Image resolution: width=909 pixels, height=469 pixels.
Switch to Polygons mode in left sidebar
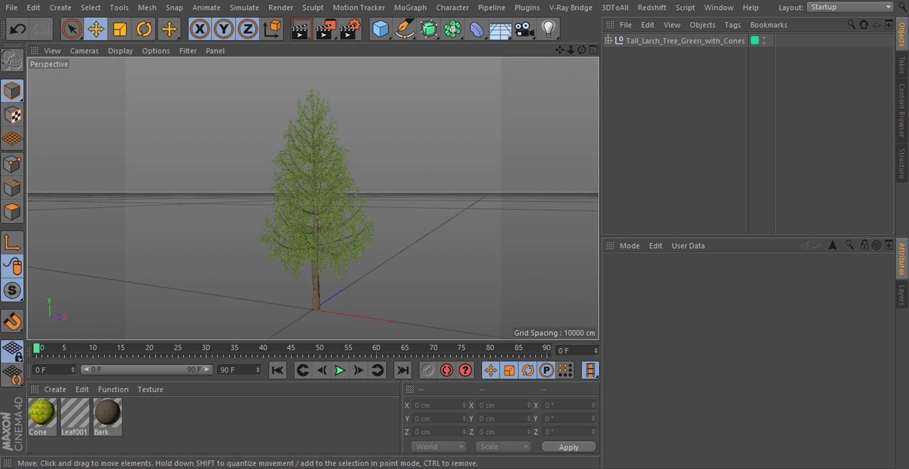(x=12, y=212)
